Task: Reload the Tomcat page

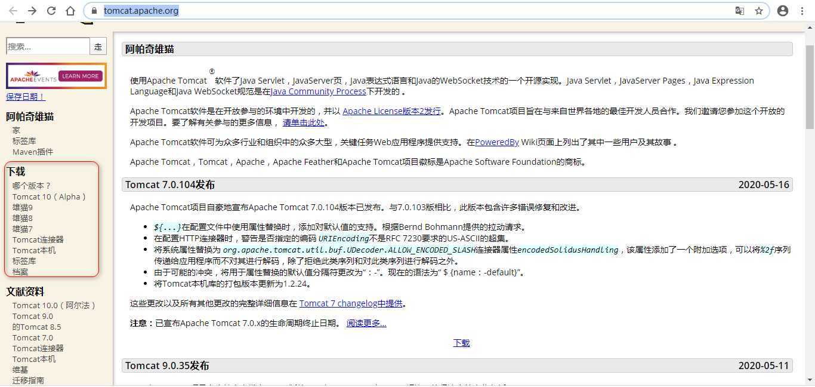Action: (x=51, y=11)
